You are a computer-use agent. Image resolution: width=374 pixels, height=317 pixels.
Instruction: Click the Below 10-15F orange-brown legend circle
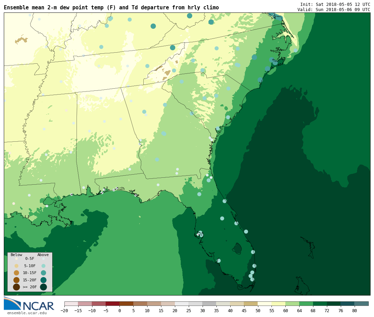tap(17, 273)
